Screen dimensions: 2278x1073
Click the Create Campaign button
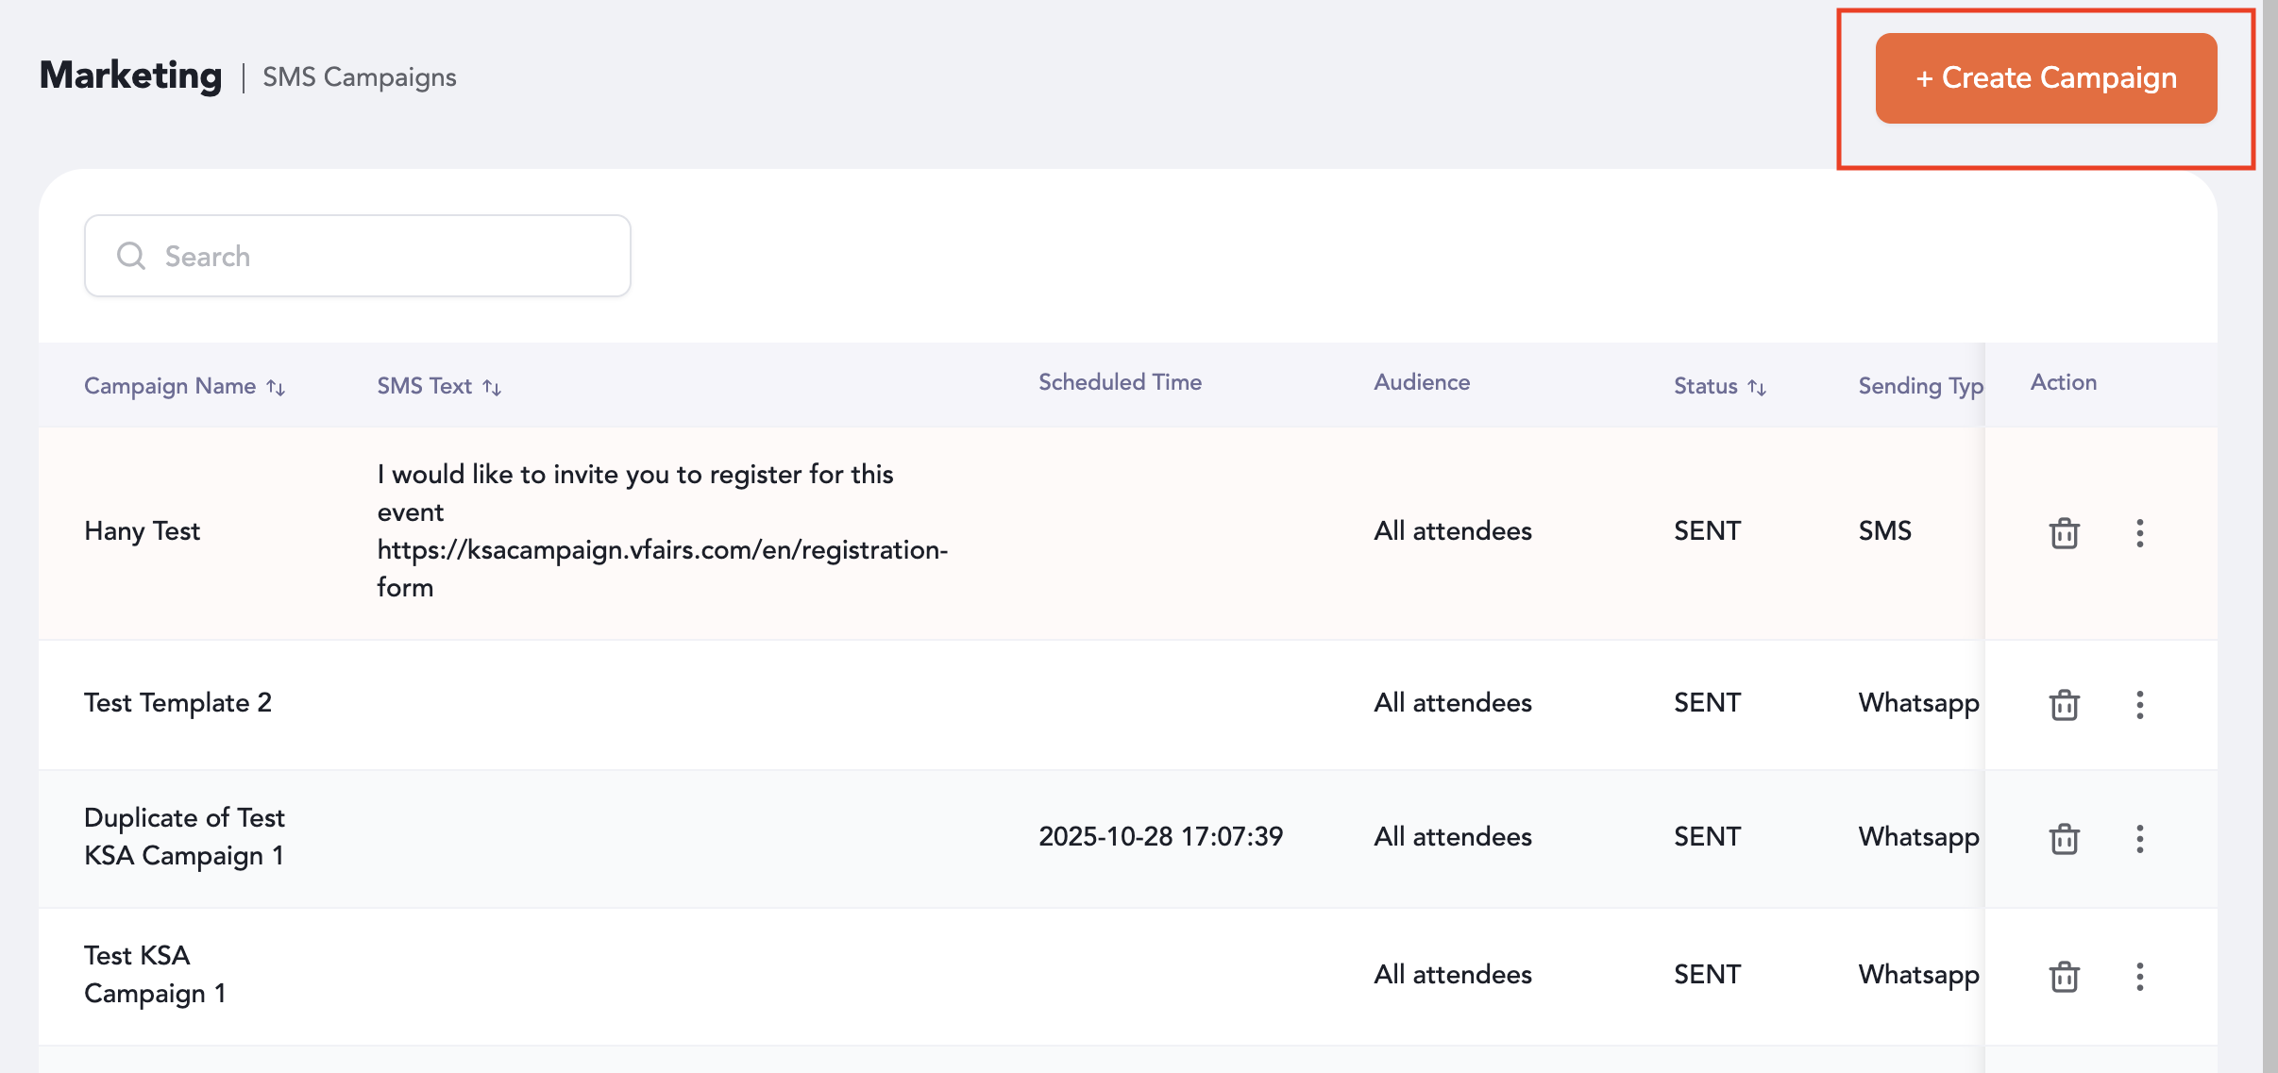[x=2045, y=78]
